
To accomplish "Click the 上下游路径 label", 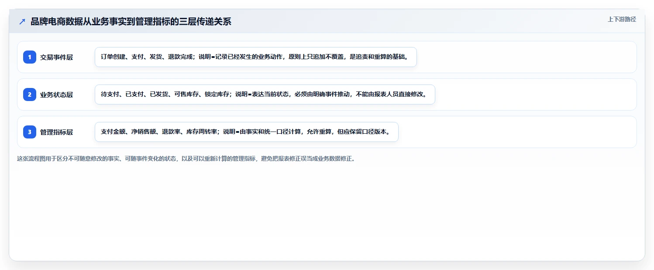I will coord(622,19).
